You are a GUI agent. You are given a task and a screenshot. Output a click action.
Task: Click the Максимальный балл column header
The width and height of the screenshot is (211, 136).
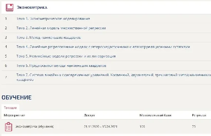click(155, 115)
